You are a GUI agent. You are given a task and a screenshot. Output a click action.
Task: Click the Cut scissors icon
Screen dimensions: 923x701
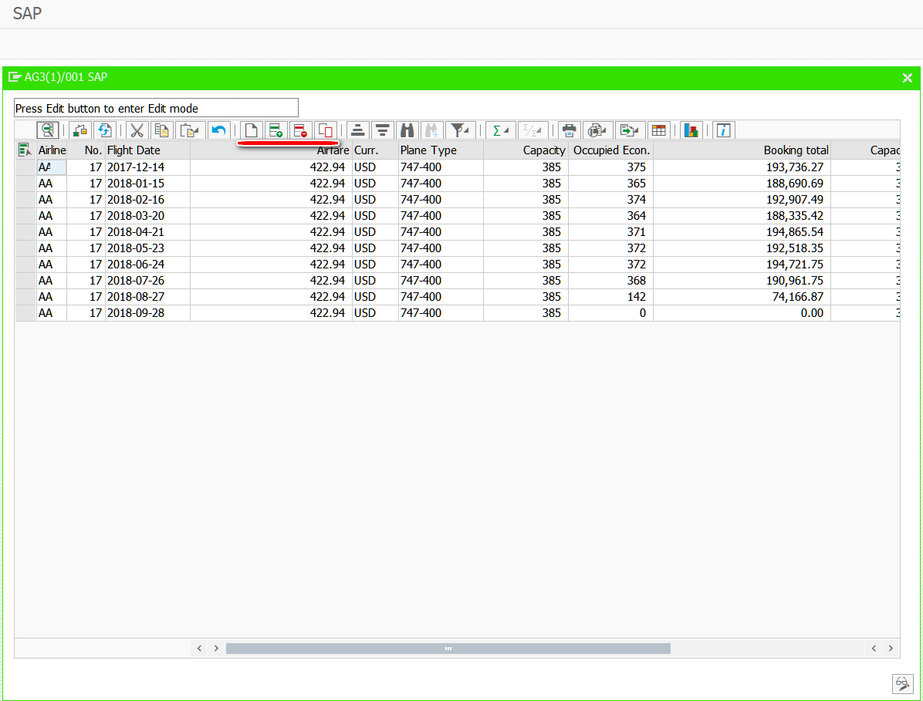pos(137,130)
